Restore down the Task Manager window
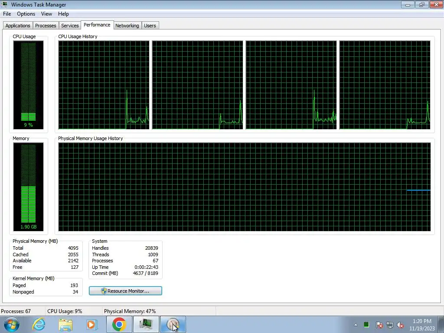This screenshot has width=444, height=333. pyautogui.click(x=422, y=4)
